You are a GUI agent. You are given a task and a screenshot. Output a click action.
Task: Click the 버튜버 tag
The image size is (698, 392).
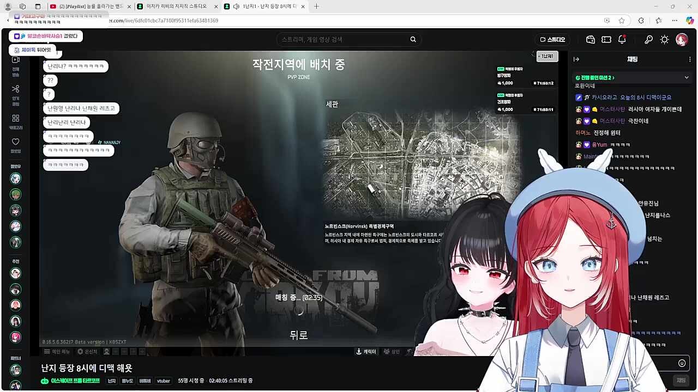click(145, 381)
